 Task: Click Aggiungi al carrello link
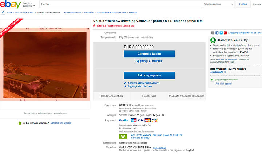[149, 61]
